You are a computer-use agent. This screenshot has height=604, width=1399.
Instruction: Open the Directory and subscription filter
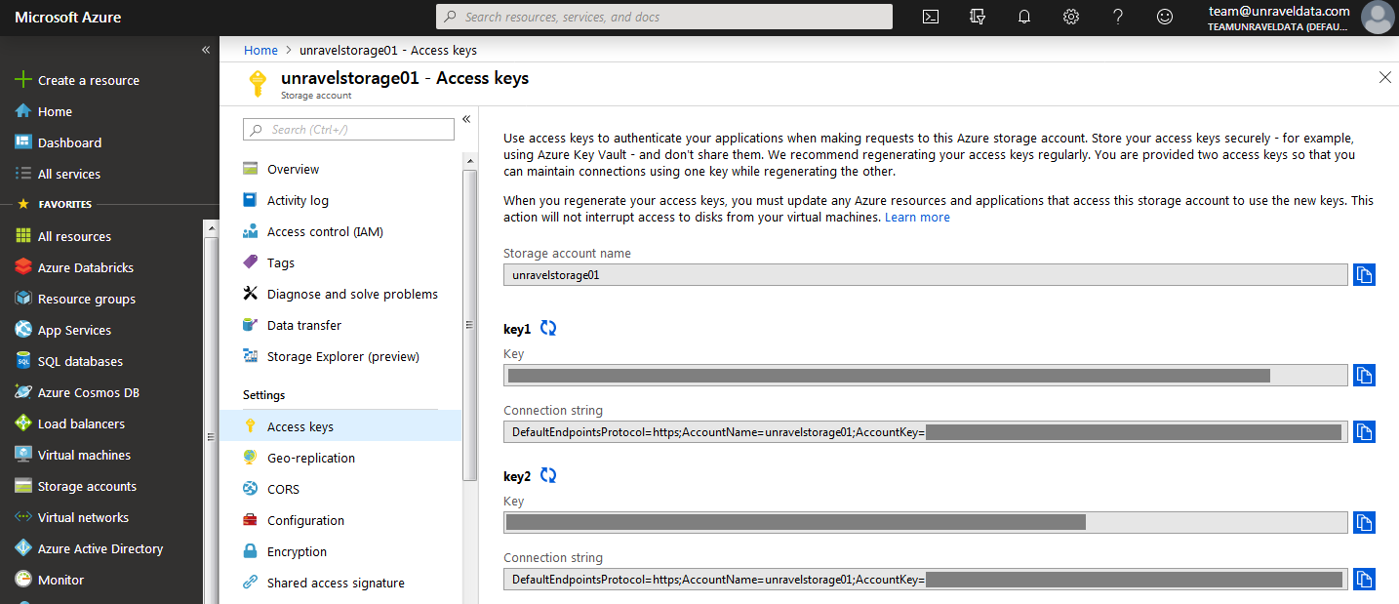coord(978,17)
